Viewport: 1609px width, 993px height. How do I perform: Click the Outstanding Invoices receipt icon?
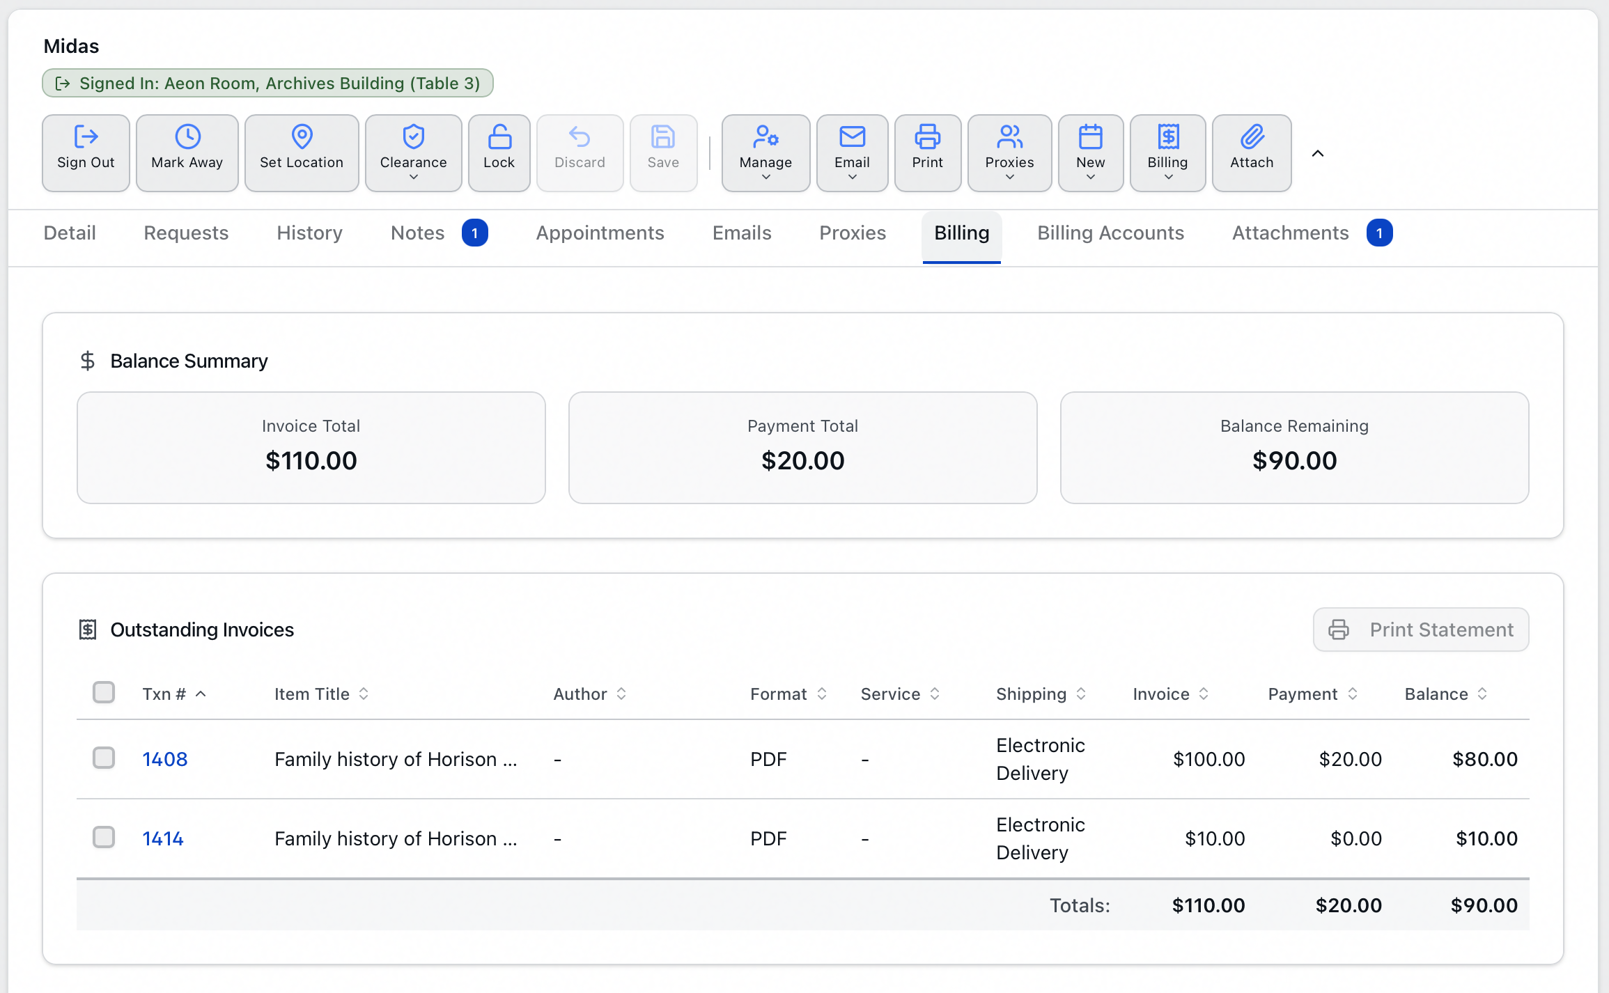pos(88,630)
